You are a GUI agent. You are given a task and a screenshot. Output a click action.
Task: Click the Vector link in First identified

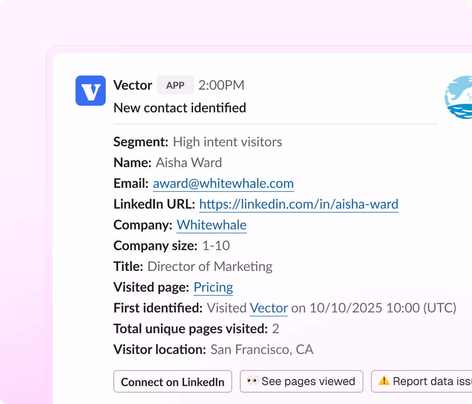269,308
